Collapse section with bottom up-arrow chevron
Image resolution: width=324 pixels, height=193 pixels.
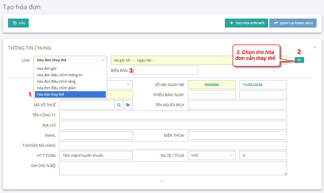[x=162, y=181]
